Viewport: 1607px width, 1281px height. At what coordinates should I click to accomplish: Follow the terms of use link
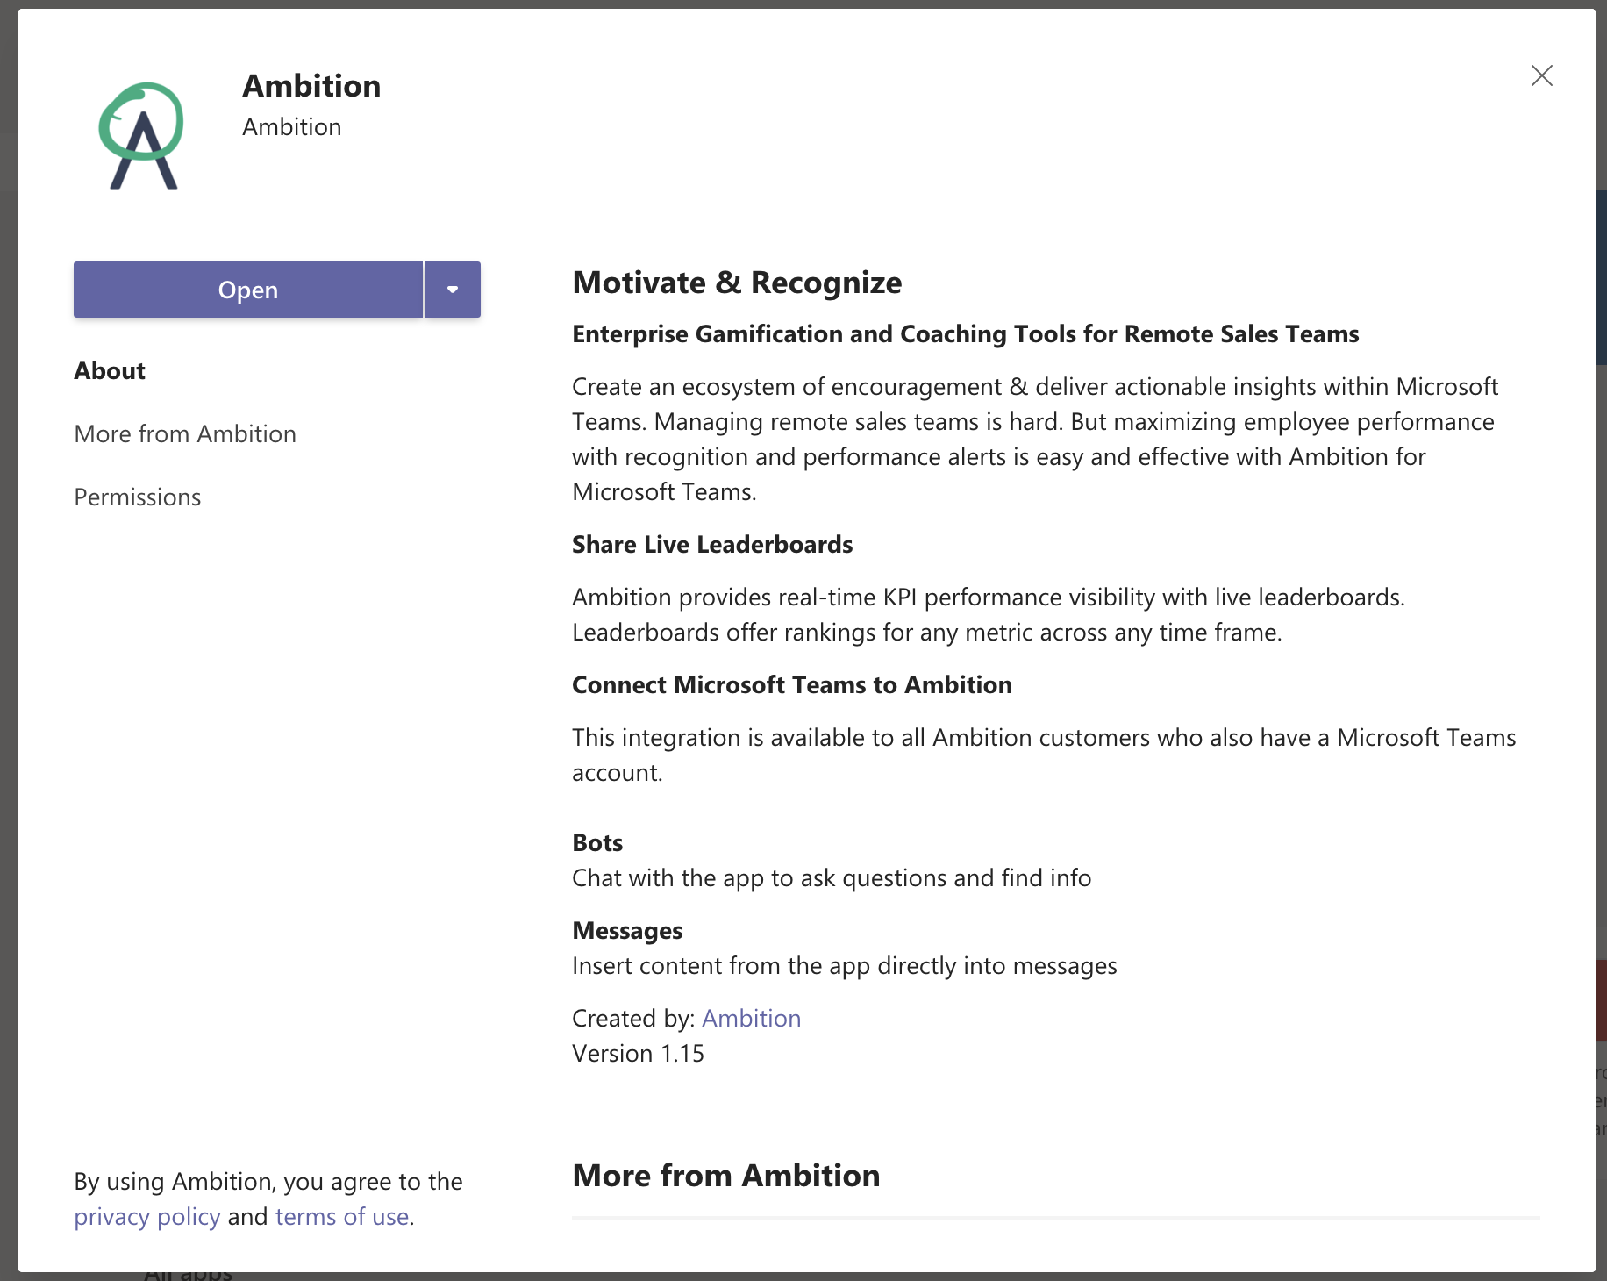pyautogui.click(x=342, y=1217)
